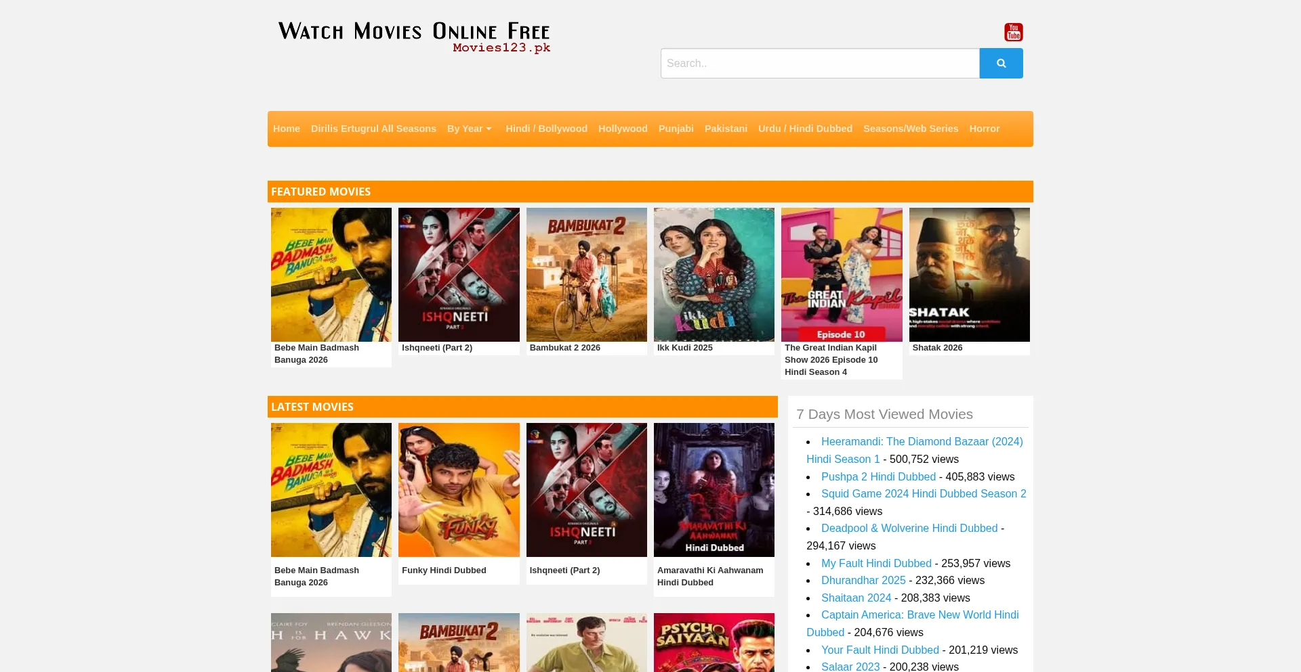Open Great Indian Kapil Show Episode 10 poster
This screenshot has height=672, width=1301.
coord(842,275)
